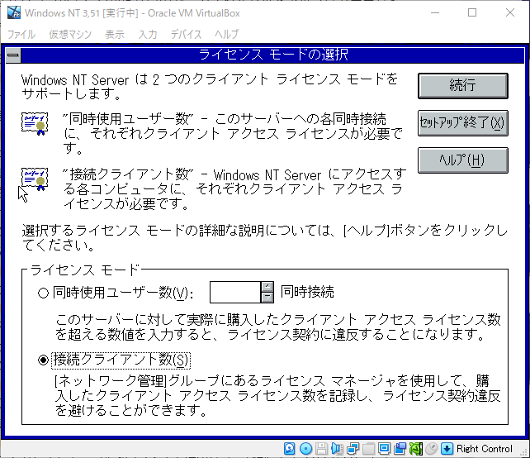Viewport: 530px width, 458px height.
Task: Click the green CPU execution status icon
Action: point(416,449)
